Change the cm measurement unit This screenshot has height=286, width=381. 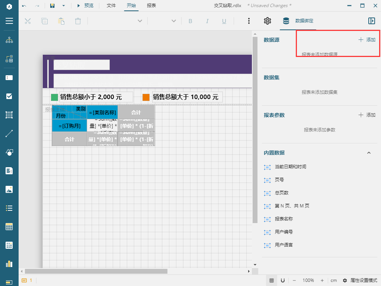334,280
